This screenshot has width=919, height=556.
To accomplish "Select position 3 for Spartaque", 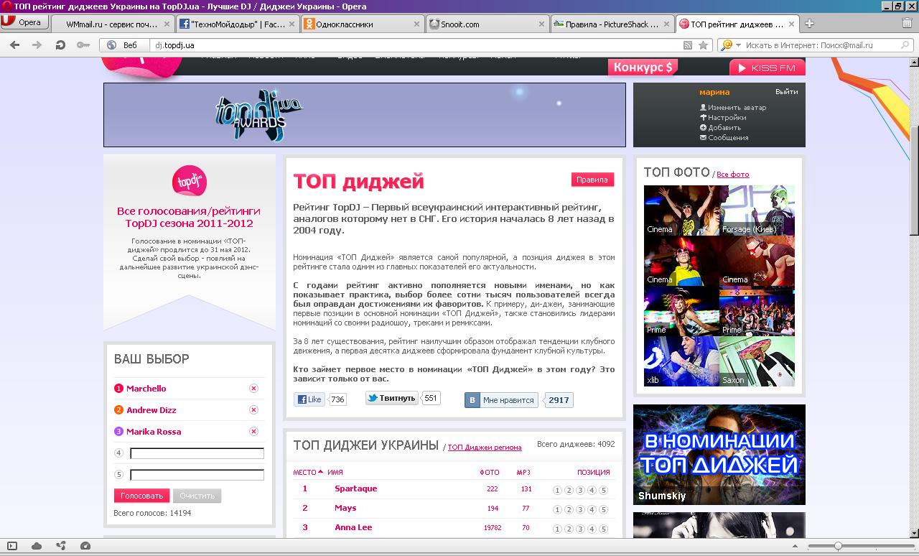I will click(x=580, y=491).
